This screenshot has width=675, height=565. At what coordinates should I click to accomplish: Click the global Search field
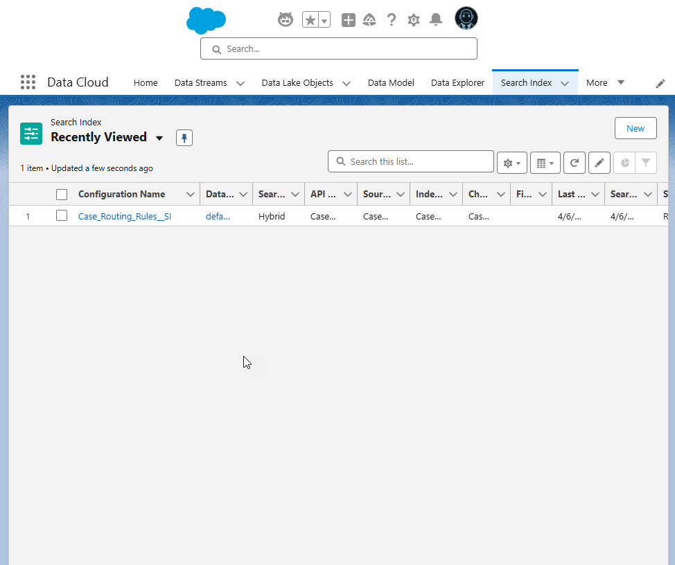[x=339, y=48]
